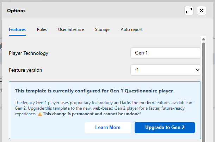215x142 pixels.
Task: Go to the User interface tab
Action: click(71, 30)
